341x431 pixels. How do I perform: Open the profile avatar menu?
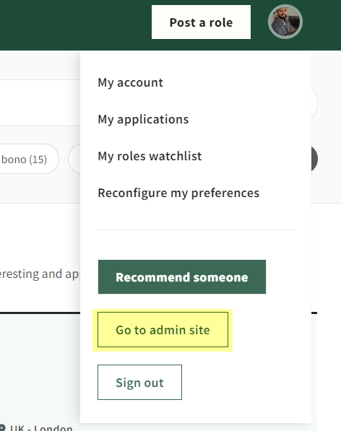point(285,22)
